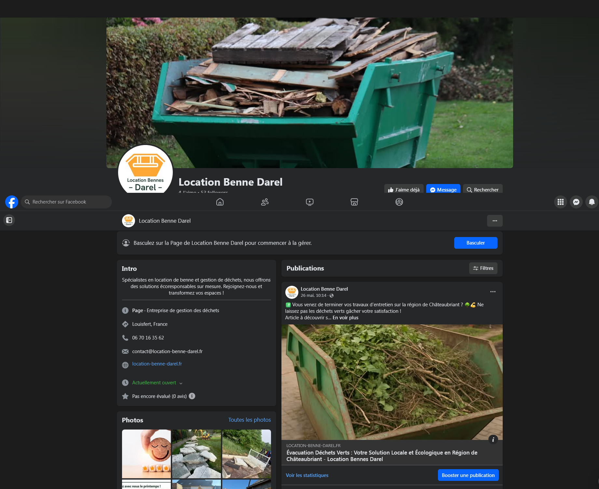Click the page options three-dot button
Image resolution: width=599 pixels, height=489 pixels.
(495, 221)
